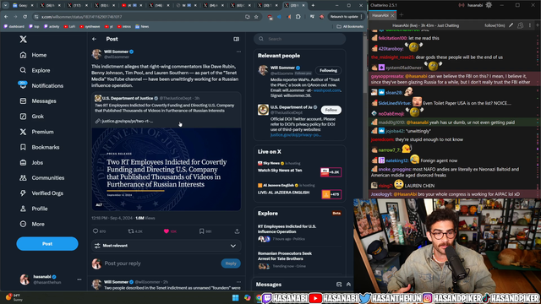Open three-dot menu on Will Sommer's reply
Image resolution: width=541 pixels, height=304 pixels.
coord(238,282)
